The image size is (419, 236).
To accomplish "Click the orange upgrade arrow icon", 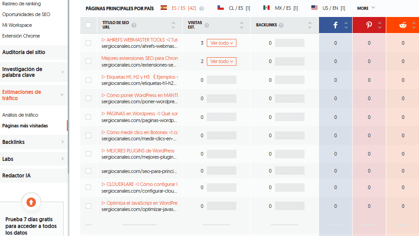I will 31,202.
